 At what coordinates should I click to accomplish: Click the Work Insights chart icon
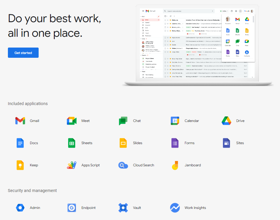click(x=175, y=208)
